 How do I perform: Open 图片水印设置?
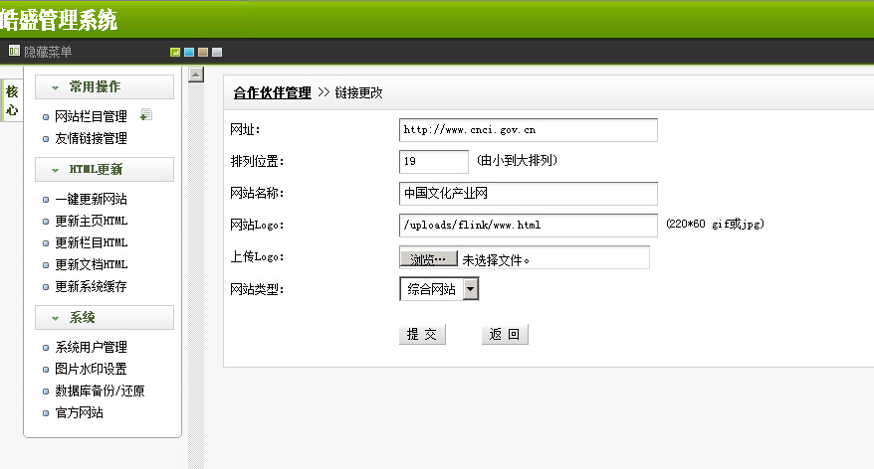[91, 369]
